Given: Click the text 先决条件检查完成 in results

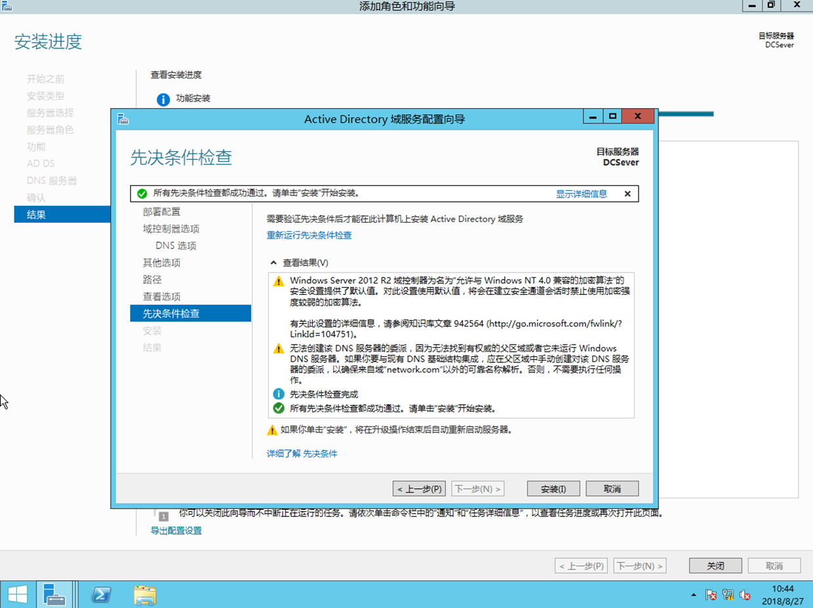Looking at the screenshot, I should click(324, 394).
